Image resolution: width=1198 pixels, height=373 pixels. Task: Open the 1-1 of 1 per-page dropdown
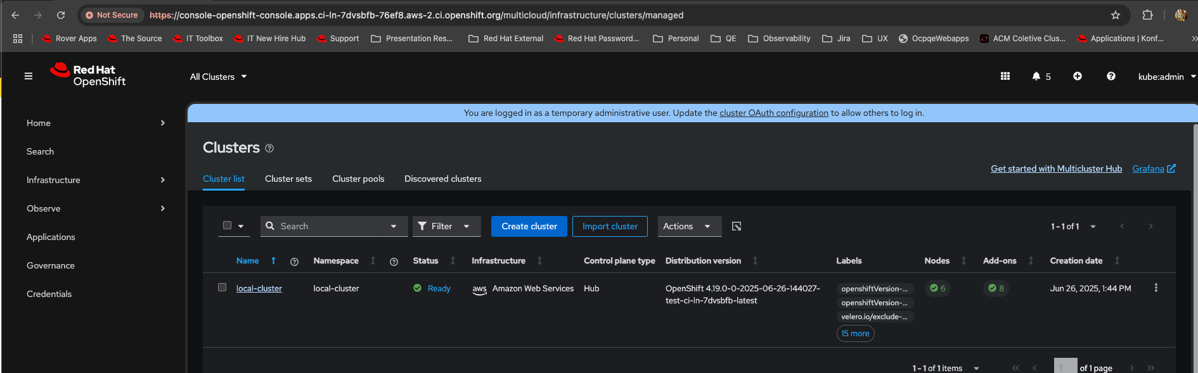pos(1073,226)
